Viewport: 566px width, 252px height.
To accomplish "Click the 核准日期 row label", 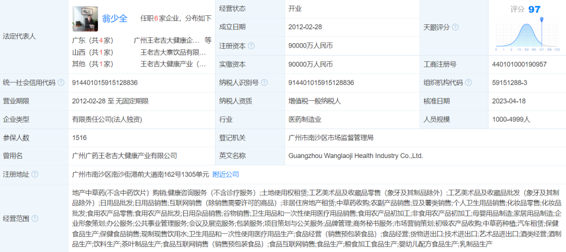I will tap(437, 101).
